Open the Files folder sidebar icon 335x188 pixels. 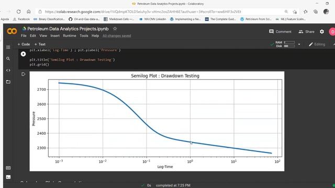[8, 82]
